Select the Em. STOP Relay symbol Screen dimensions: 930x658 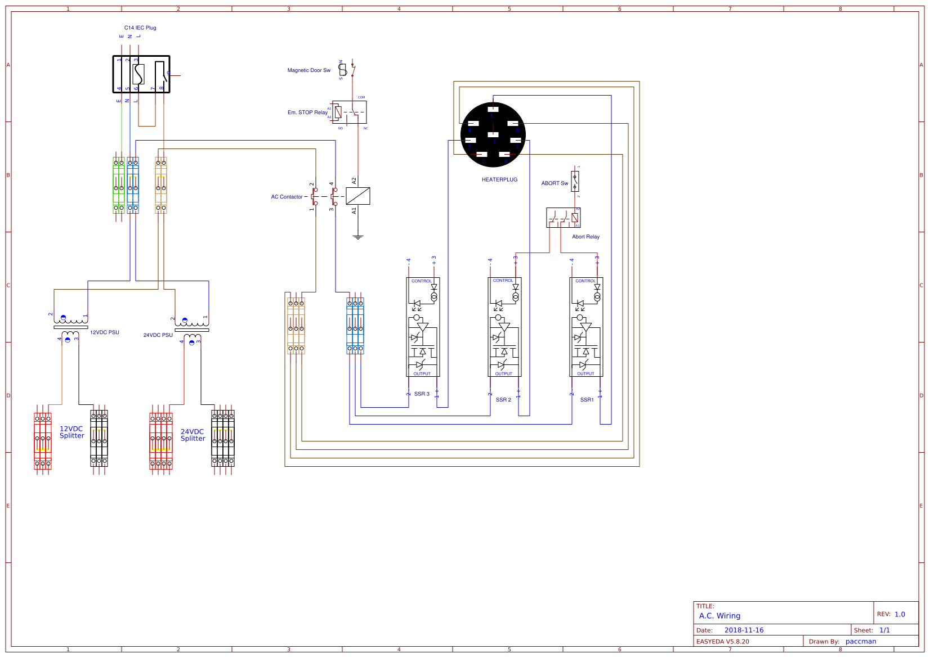click(349, 111)
